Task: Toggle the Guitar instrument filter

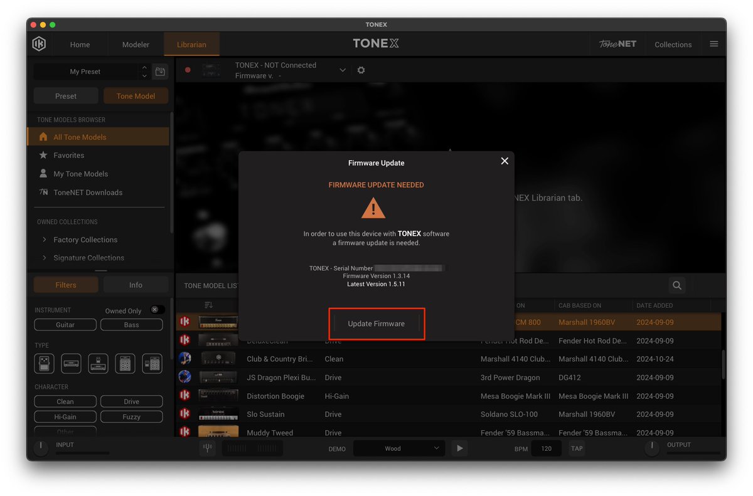Action: [x=65, y=325]
